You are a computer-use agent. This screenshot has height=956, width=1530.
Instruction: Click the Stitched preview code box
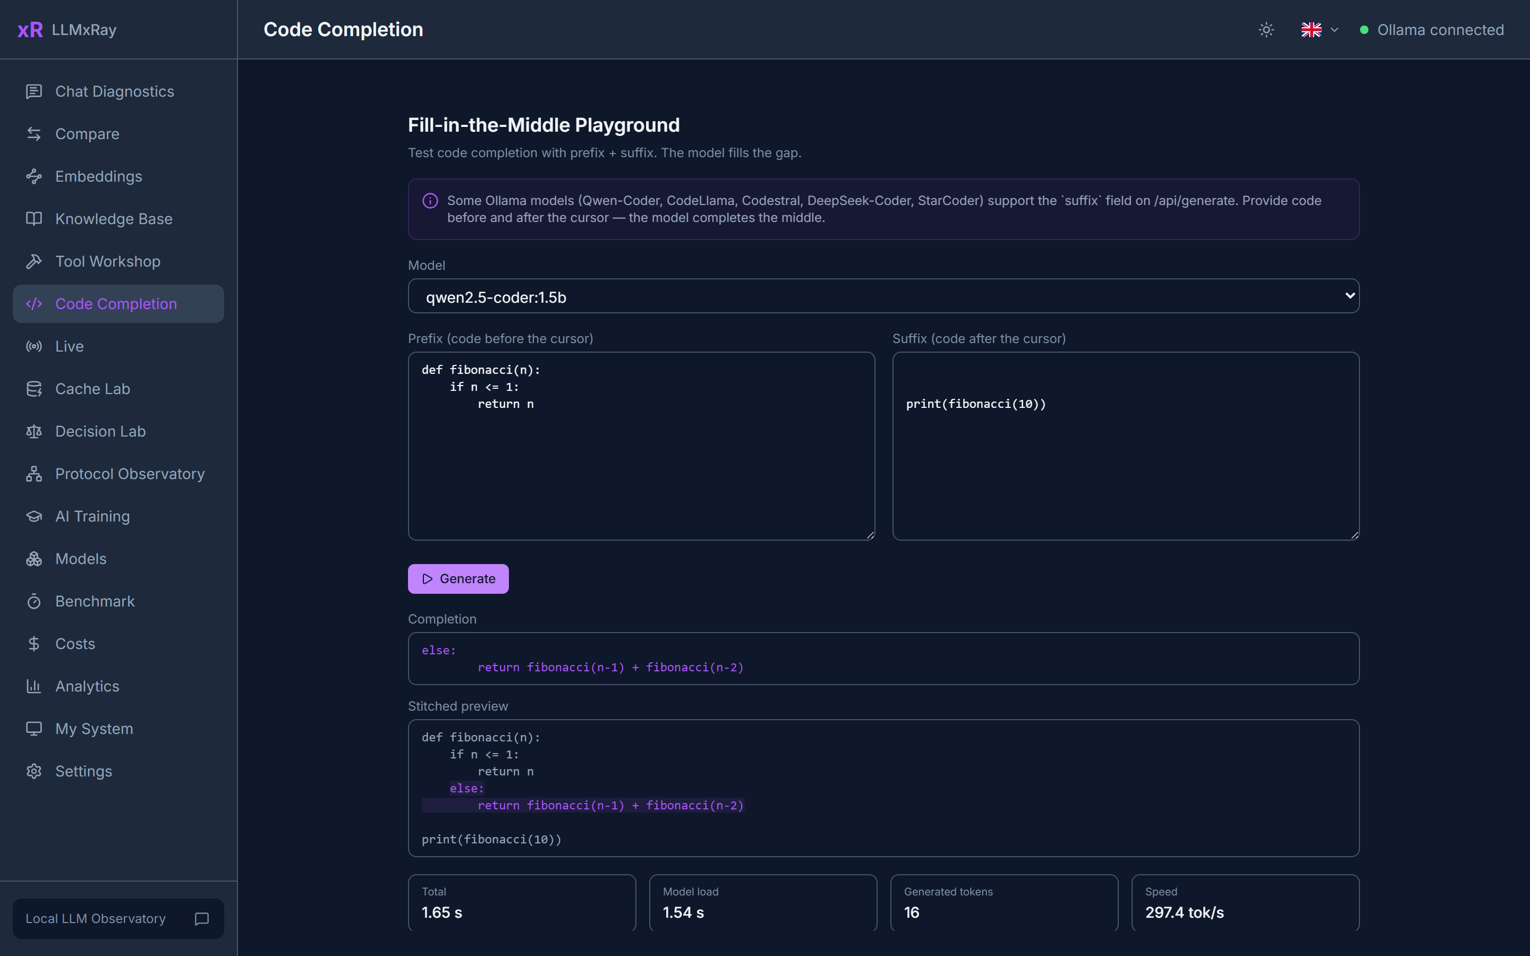(x=883, y=788)
